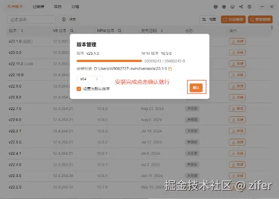Click 未安装 status badge in v22.7.0 row

(x=192, y=109)
